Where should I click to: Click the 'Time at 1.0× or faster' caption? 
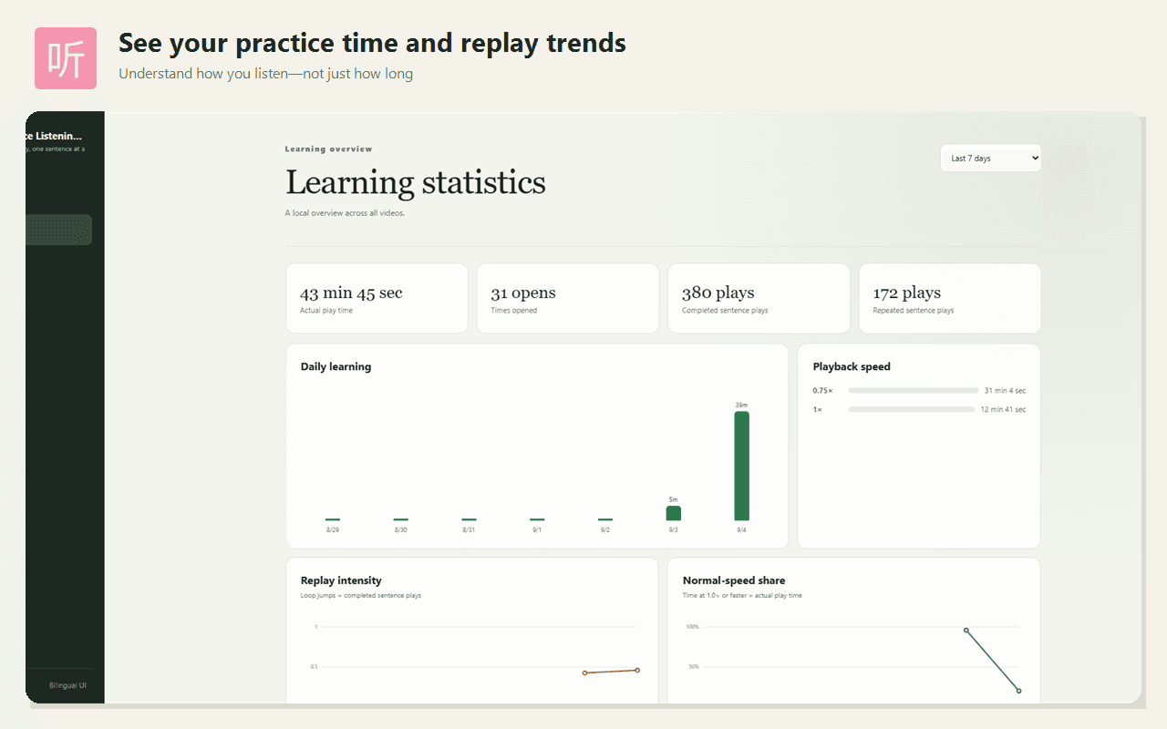tap(742, 595)
